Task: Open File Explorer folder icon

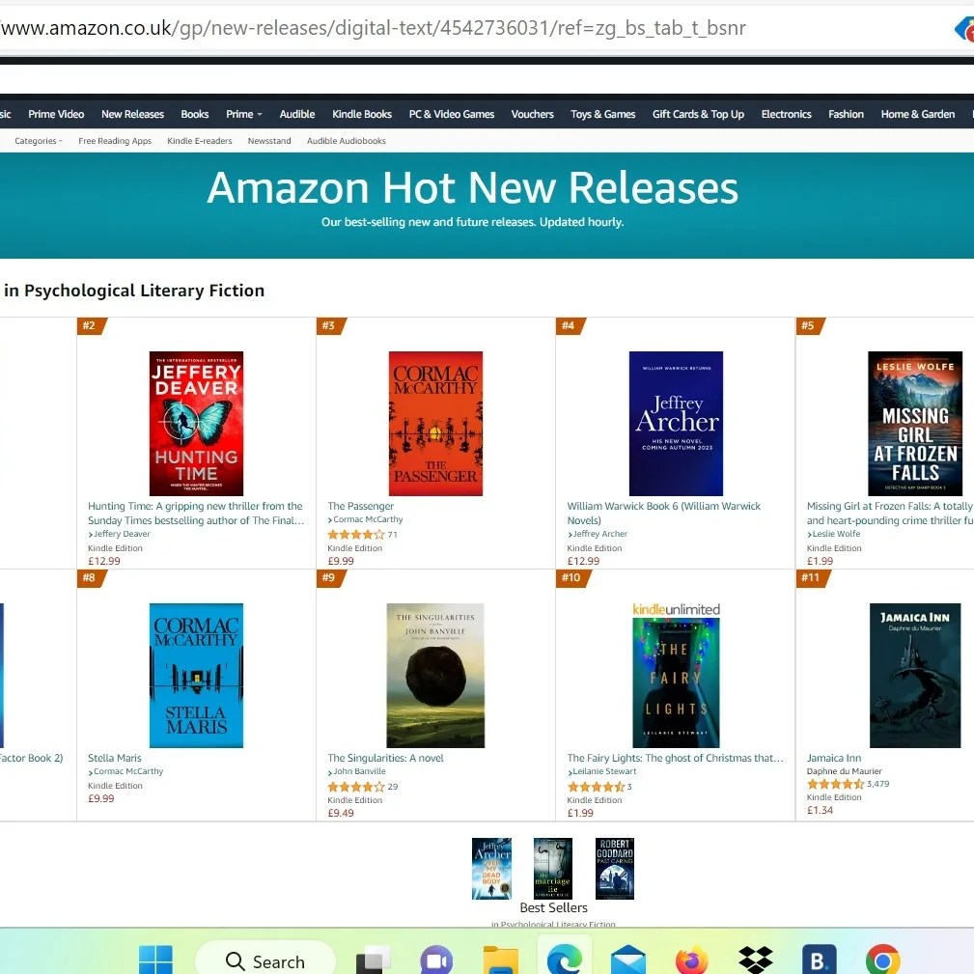Action: point(500,960)
